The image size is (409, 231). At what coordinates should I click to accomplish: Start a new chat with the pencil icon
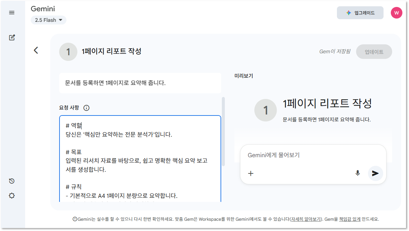pos(12,37)
